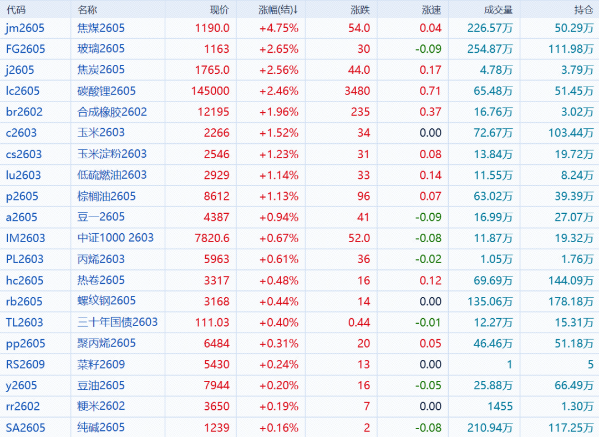The width and height of the screenshot is (599, 437).
Task: Select contract code lu2603
Action: tap(23, 175)
